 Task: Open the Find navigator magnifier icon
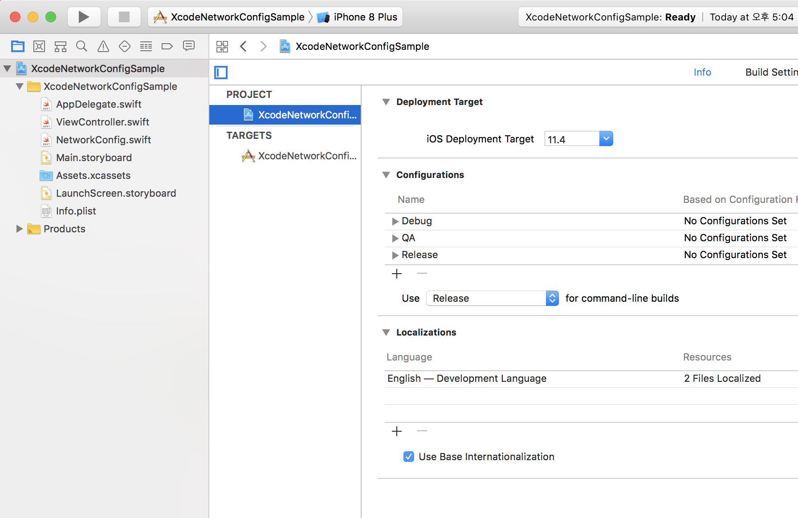(81, 46)
